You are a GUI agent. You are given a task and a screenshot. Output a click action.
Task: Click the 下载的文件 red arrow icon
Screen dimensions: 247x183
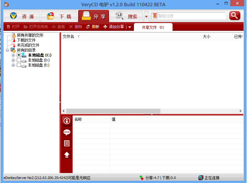tap(13, 40)
